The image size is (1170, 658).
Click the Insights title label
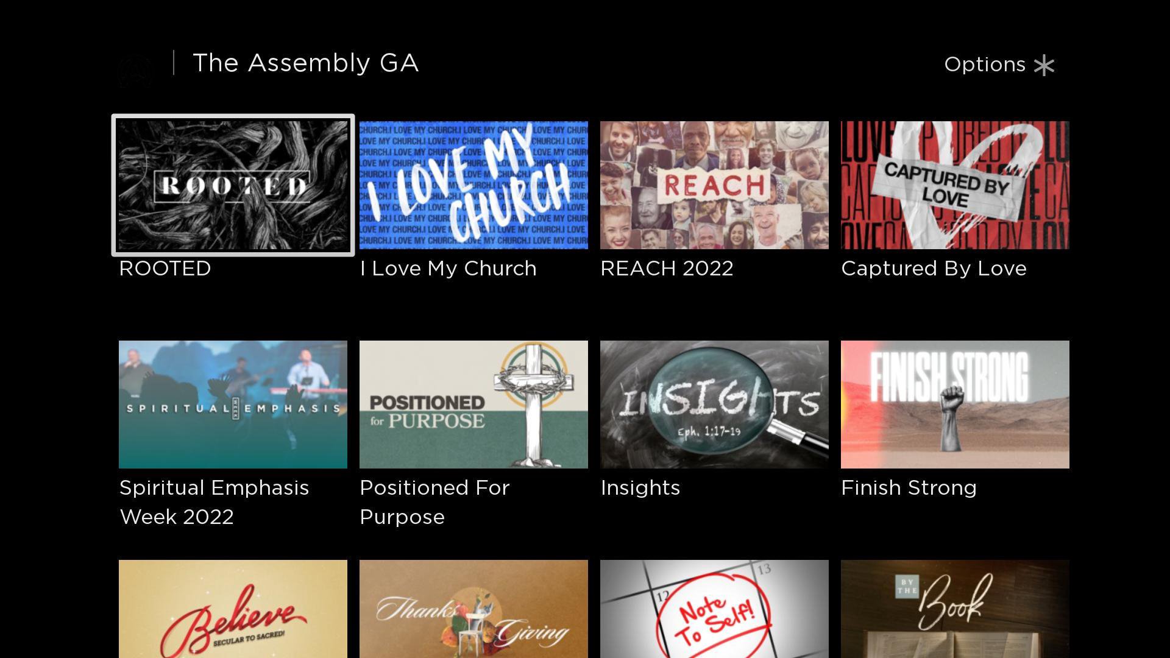[640, 488]
